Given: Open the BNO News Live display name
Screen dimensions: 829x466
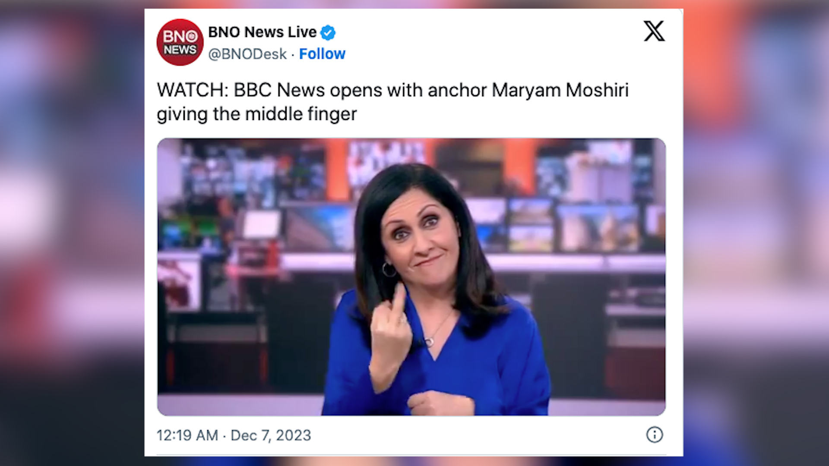Looking at the screenshot, I should [262, 32].
